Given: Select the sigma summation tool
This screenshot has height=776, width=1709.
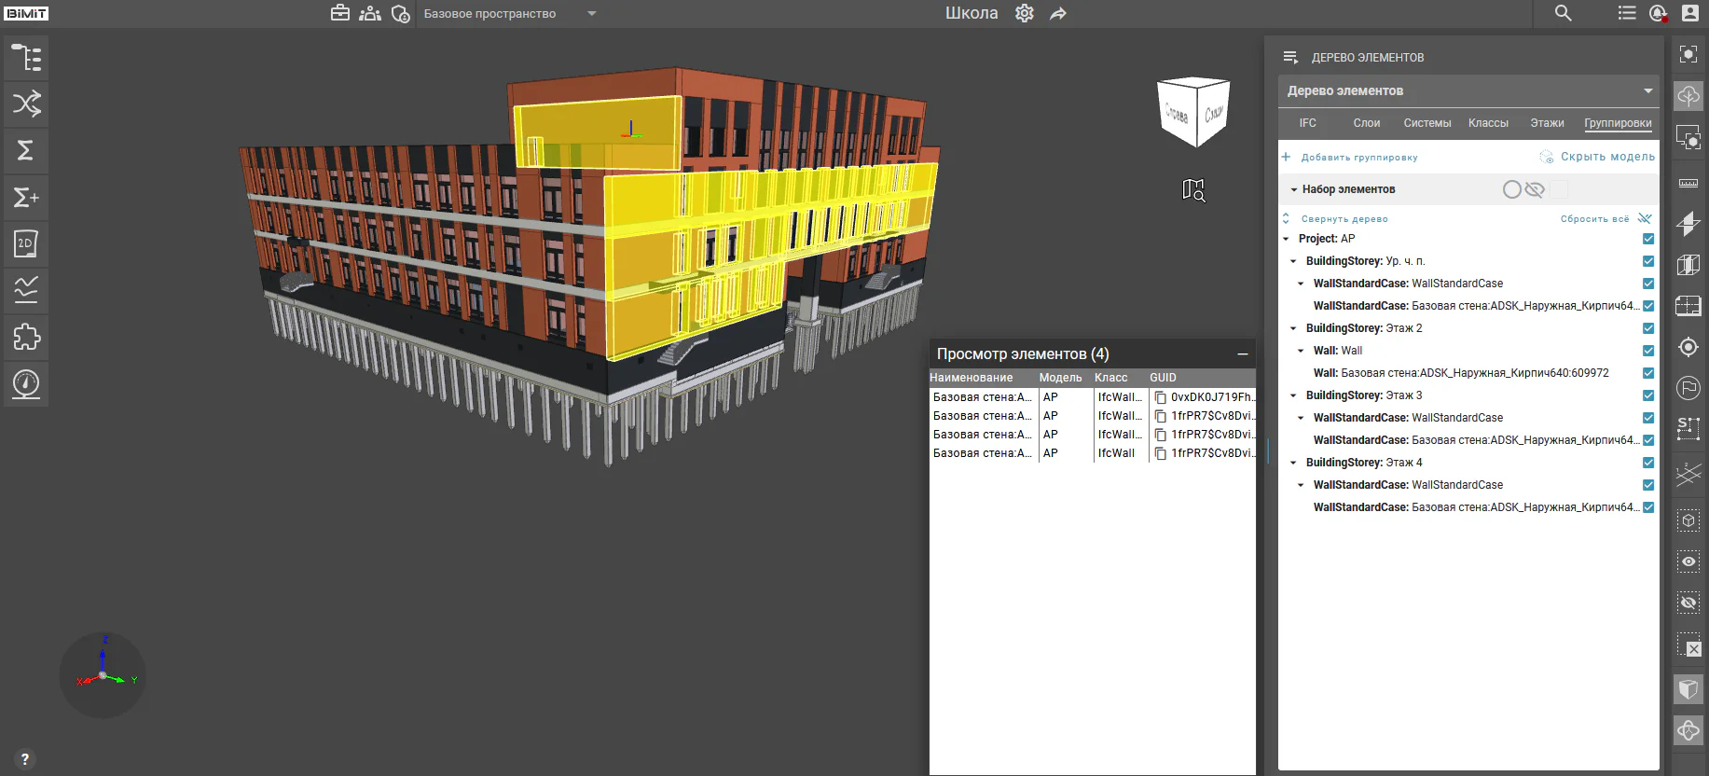Looking at the screenshot, I should pyautogui.click(x=26, y=150).
